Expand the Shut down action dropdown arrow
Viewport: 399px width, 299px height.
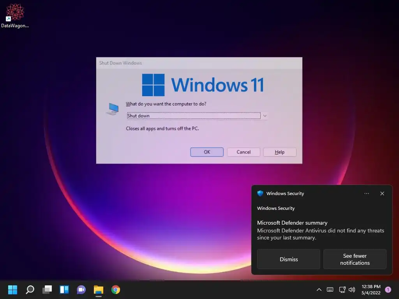265,116
